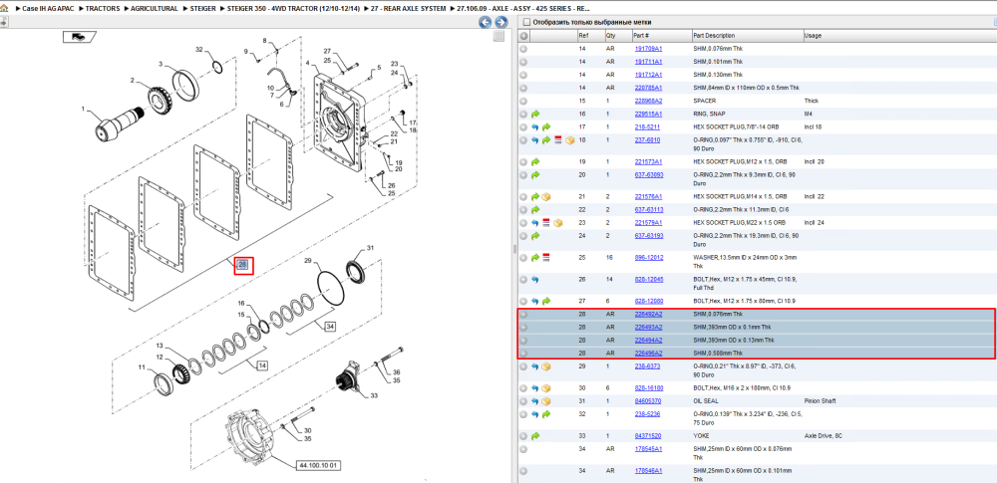Click boxed callout 34 in the diagram

tap(330, 327)
